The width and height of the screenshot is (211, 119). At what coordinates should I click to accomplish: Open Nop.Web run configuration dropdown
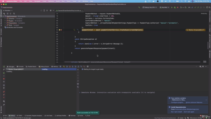[x=164, y=7]
